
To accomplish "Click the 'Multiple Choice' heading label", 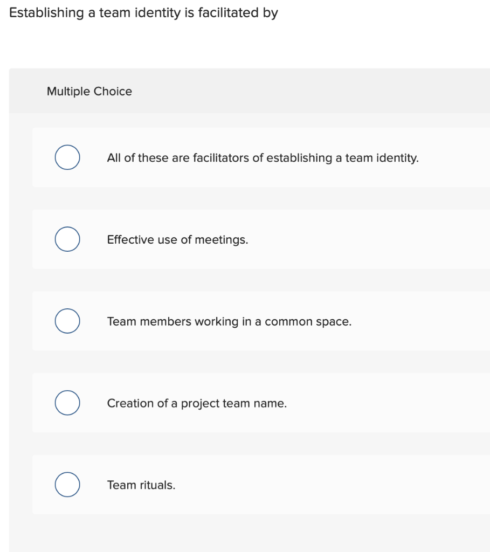I will pyautogui.click(x=89, y=92).
